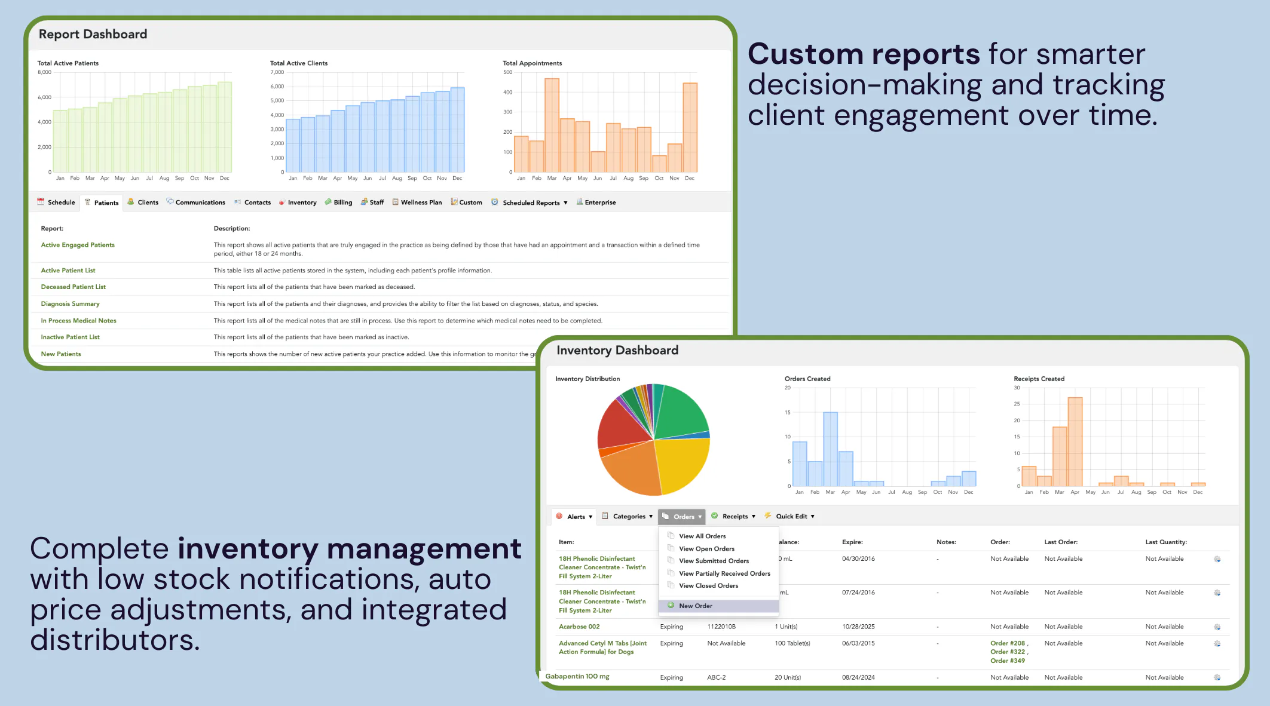Click the Wellness Plan document icon
Viewport: 1270px width, 706px height.
tap(395, 202)
